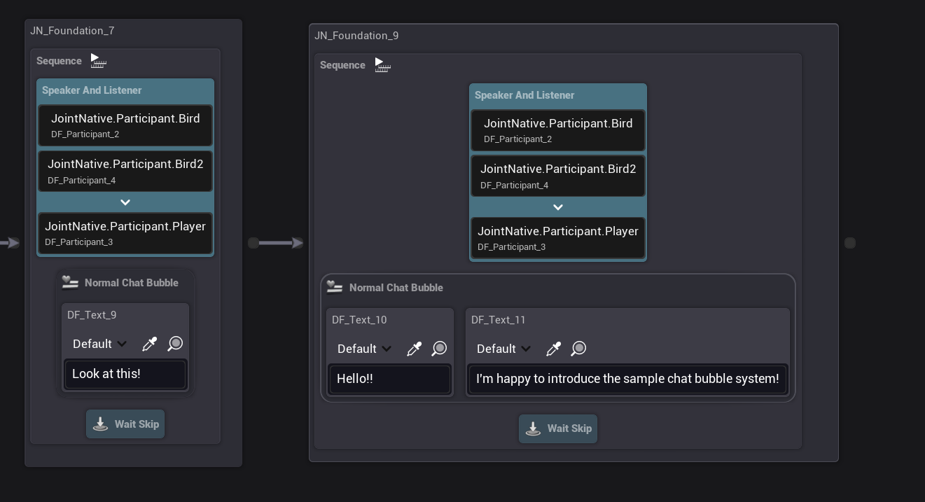Image resolution: width=925 pixels, height=502 pixels.
Task: Click the chevron in JN_Foundation_7 Speaker And Listener
Action: 125,202
